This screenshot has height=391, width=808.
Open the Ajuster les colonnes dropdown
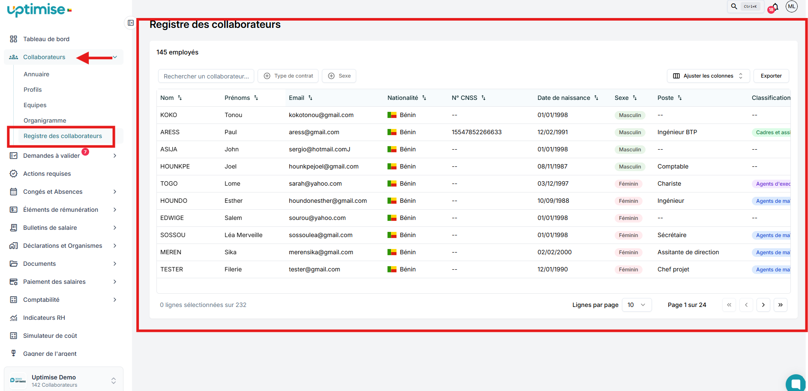pos(708,76)
